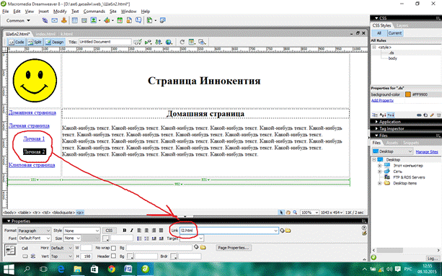Click the New CSS Rule icon
The width and height of the screenshot is (442, 276).
click(425, 115)
